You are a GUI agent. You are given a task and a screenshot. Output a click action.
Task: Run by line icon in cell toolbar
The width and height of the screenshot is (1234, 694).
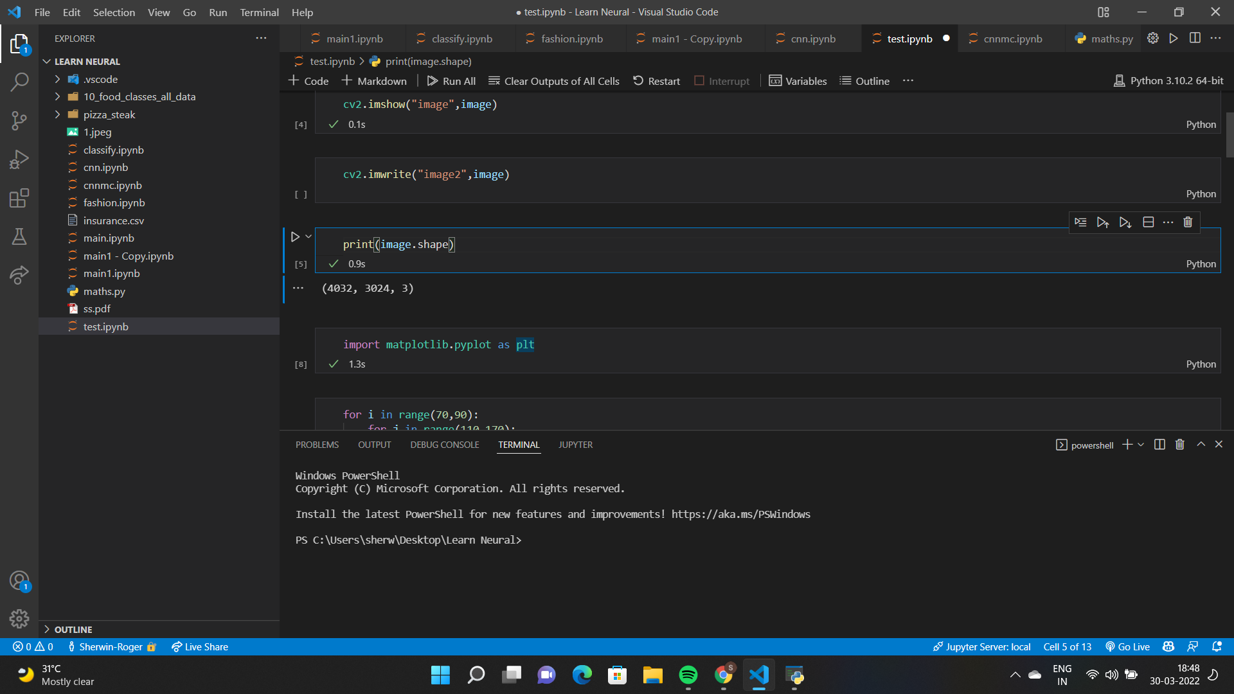tap(1080, 222)
